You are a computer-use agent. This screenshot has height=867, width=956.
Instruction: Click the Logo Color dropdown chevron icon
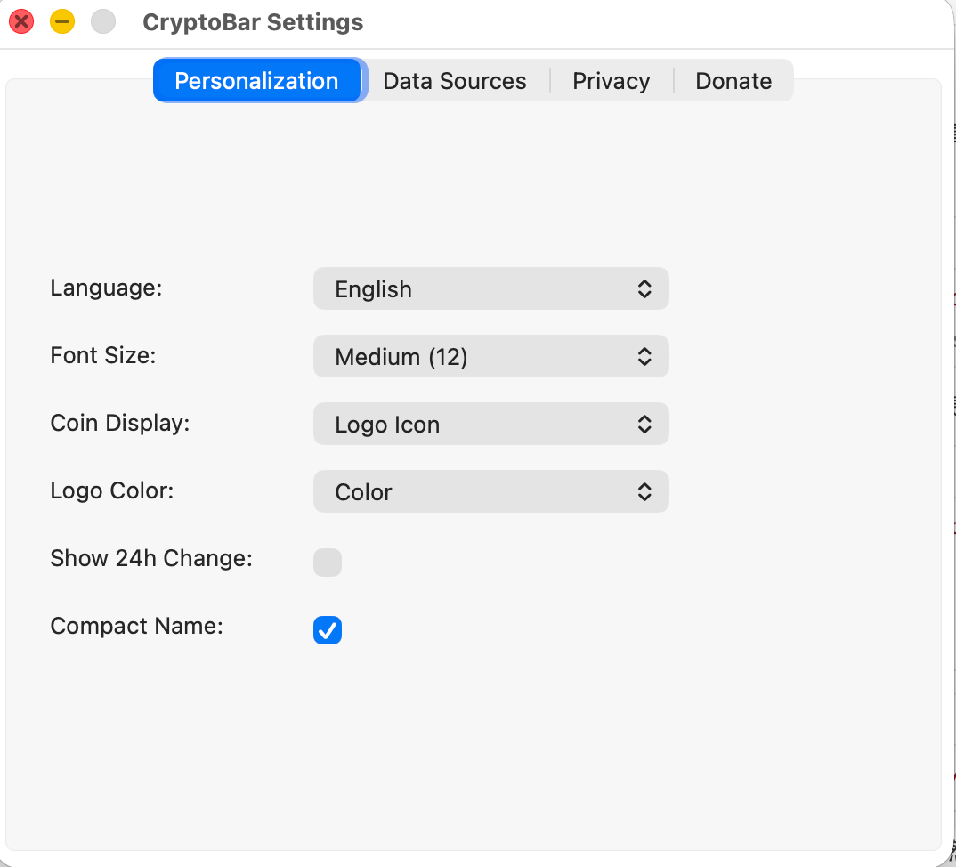[x=644, y=491]
